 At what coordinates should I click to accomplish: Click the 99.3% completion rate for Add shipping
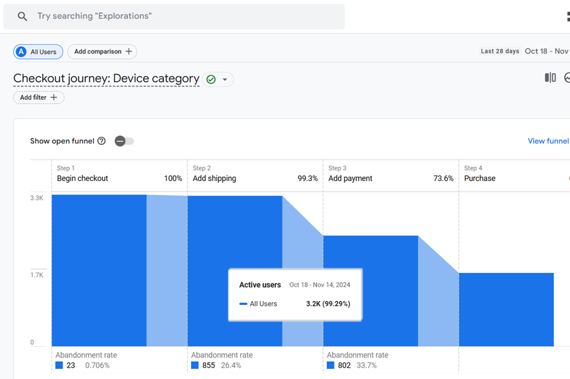click(308, 178)
